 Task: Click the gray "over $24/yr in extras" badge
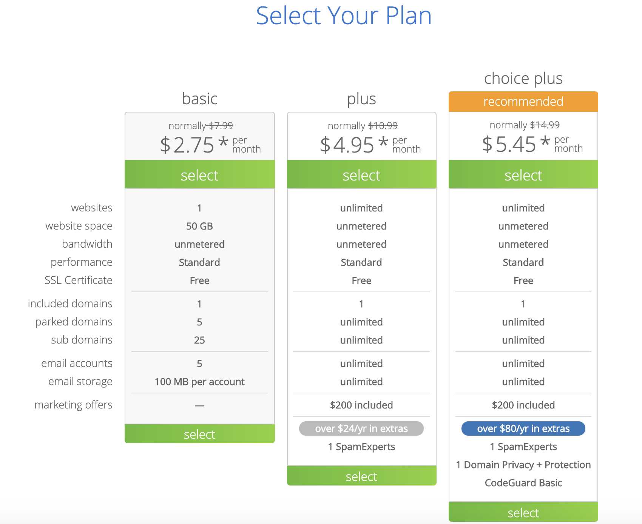click(x=361, y=428)
